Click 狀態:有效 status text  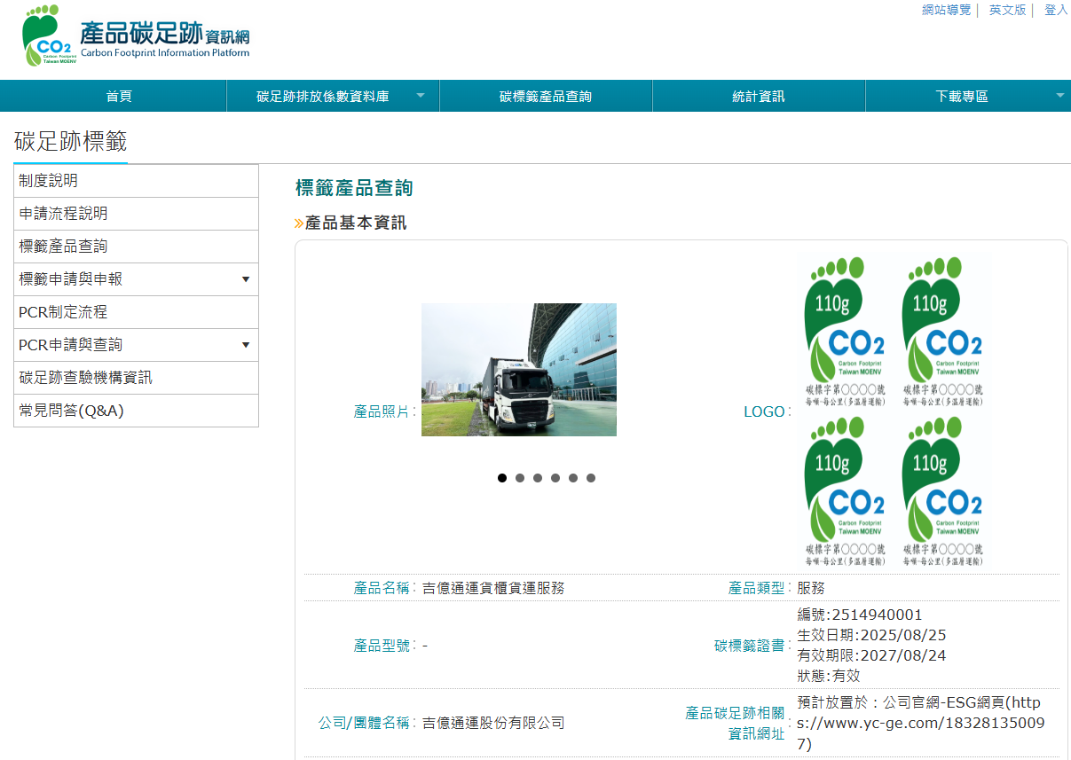click(x=829, y=676)
